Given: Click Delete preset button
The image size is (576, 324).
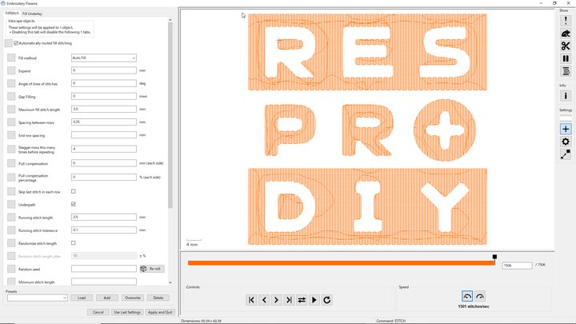Looking at the screenshot, I should pyautogui.click(x=158, y=298).
